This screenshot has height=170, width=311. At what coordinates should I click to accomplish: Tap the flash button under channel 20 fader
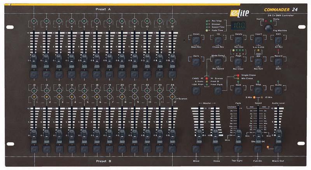point(122,149)
